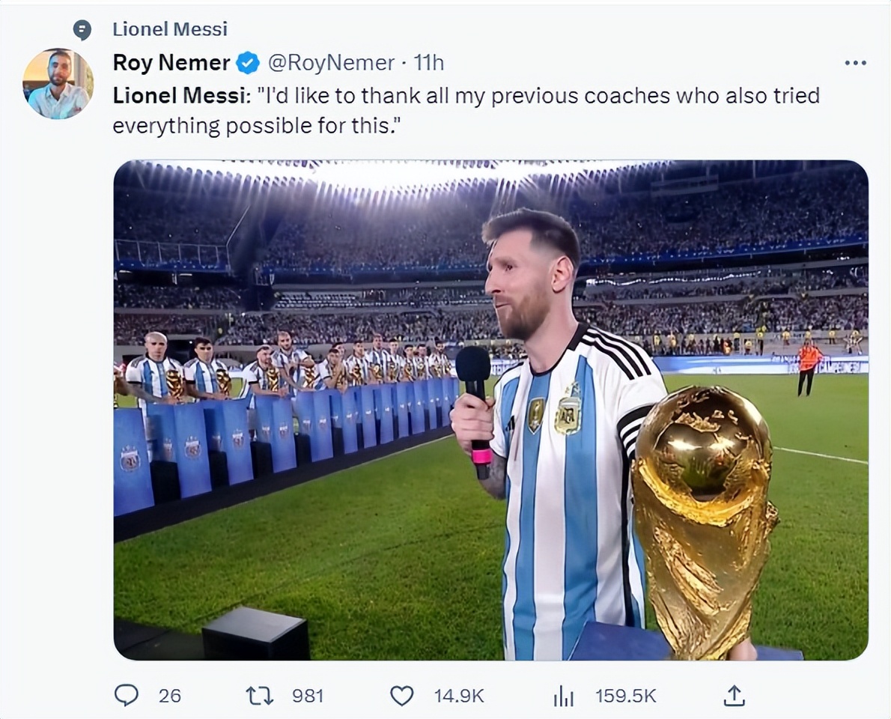The width and height of the screenshot is (891, 719).
Task: Expand the stadium trophy photo
Action: [490, 410]
